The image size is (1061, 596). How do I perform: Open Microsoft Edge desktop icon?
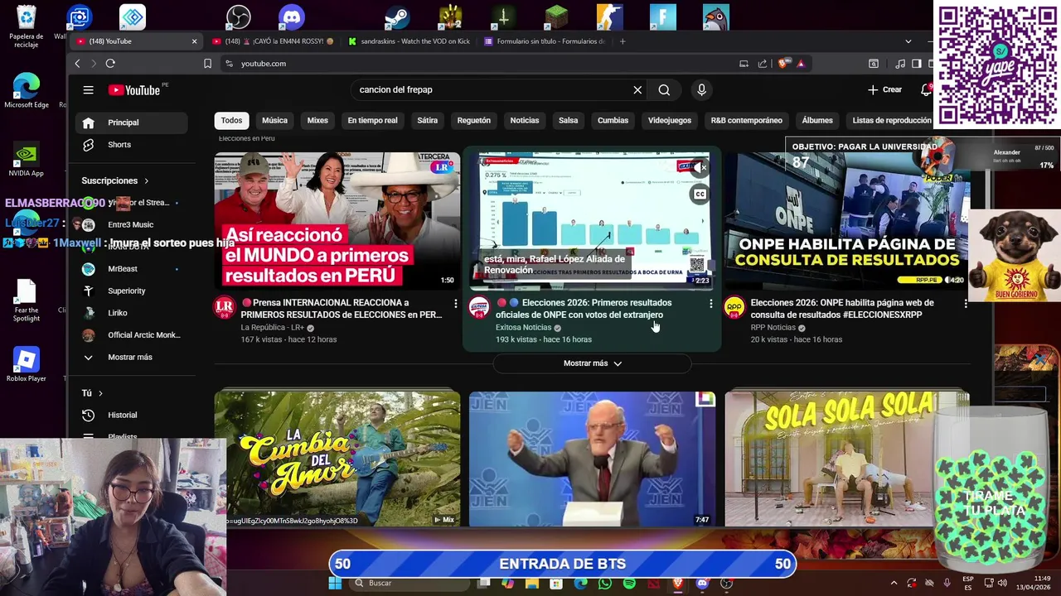pos(26,90)
